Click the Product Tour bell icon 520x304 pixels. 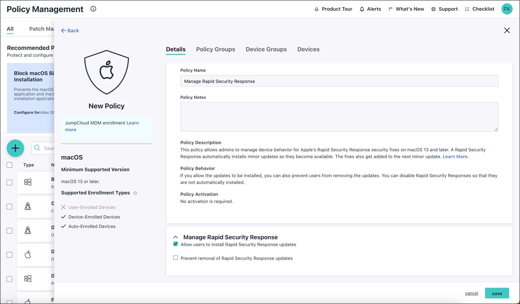click(316, 9)
